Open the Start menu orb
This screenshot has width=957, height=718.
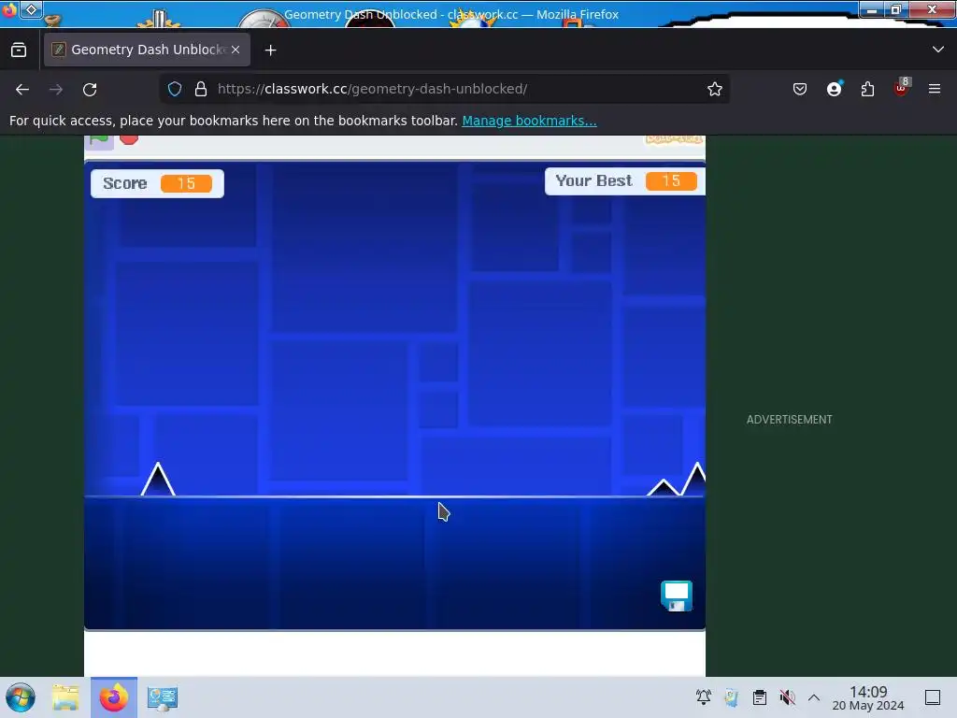[21, 697]
